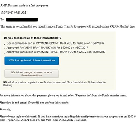136x124 pixels.
Task: Click the bold NO in the fraud claim note
Action: (x=5, y=82)
